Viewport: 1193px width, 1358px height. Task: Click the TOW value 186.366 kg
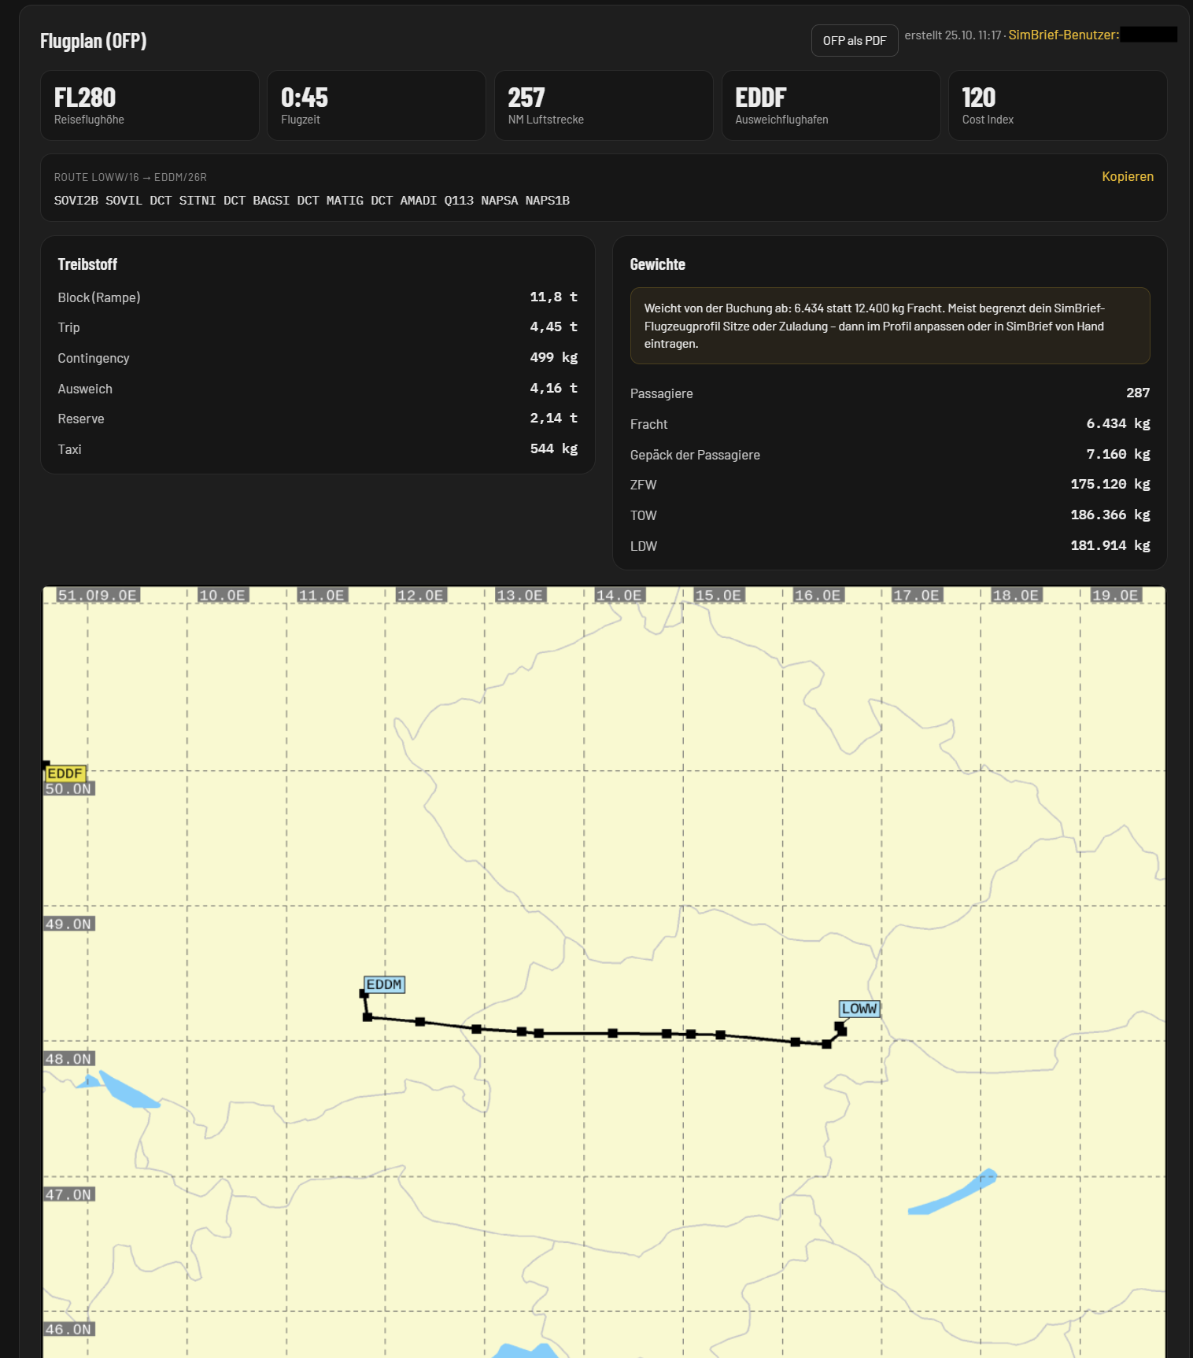[1110, 515]
